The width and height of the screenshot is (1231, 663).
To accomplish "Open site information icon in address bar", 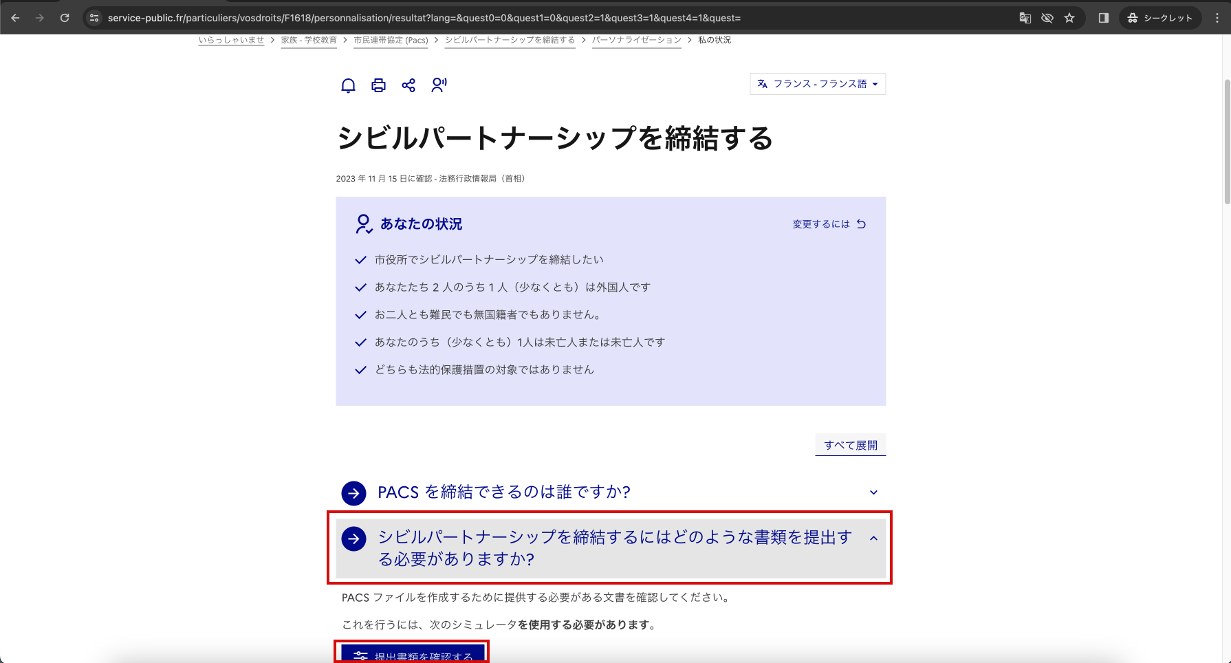I will (x=95, y=18).
